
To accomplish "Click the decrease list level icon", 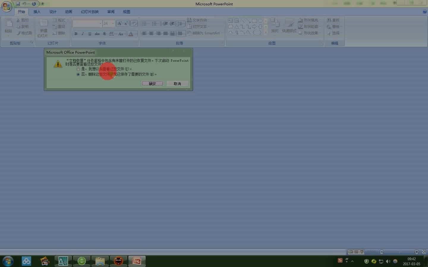I will tap(165, 24).
